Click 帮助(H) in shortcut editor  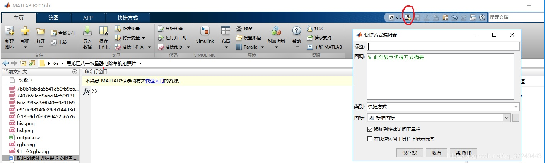coord(463,153)
